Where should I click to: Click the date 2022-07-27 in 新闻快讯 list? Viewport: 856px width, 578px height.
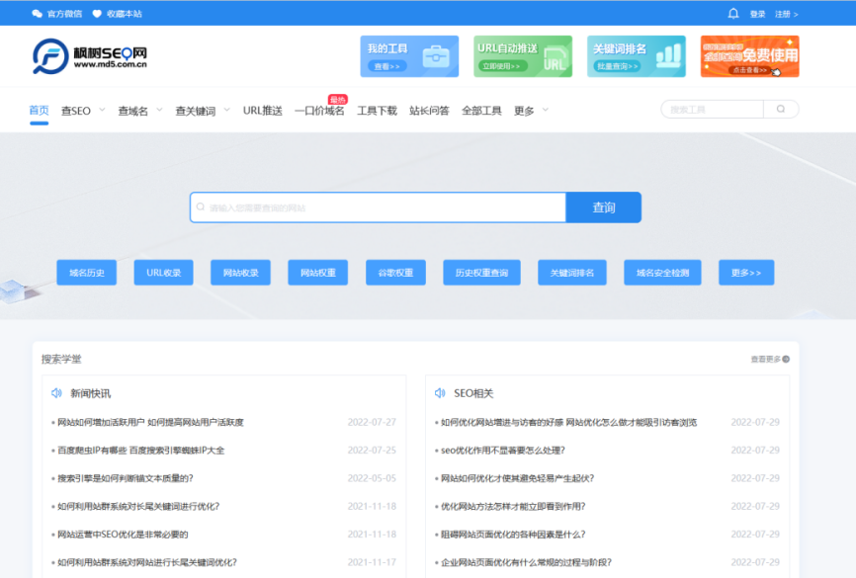(372, 422)
